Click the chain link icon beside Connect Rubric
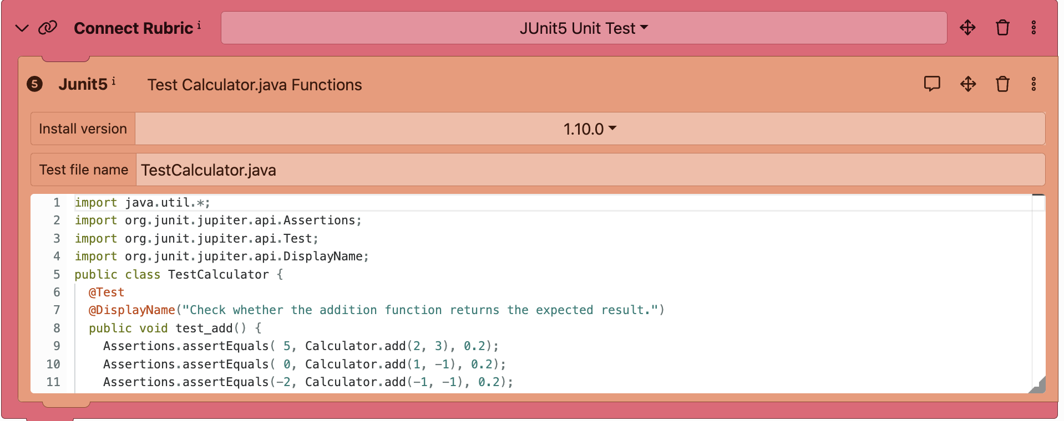1064x421 pixels. coord(48,28)
